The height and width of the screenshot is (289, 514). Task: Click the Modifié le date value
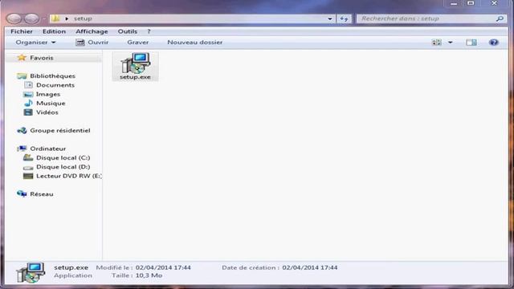163,267
